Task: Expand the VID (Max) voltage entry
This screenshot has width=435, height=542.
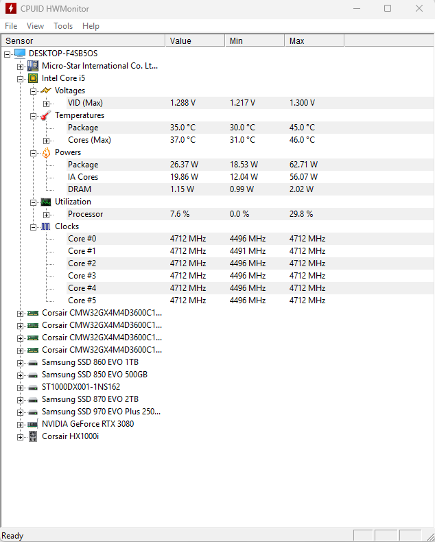Action: click(x=46, y=104)
